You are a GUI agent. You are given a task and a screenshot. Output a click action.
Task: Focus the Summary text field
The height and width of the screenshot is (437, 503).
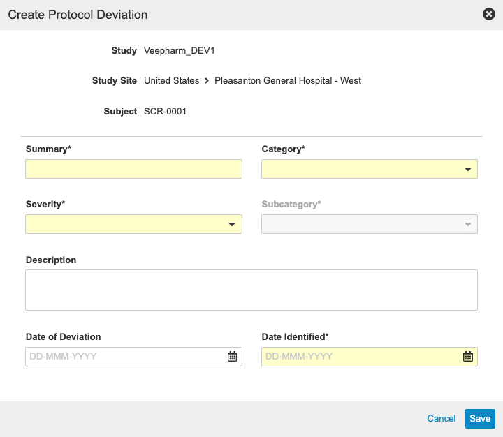[133, 169]
